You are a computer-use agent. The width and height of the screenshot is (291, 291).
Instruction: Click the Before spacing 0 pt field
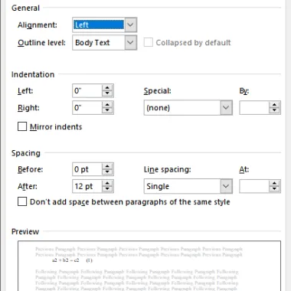(87, 169)
